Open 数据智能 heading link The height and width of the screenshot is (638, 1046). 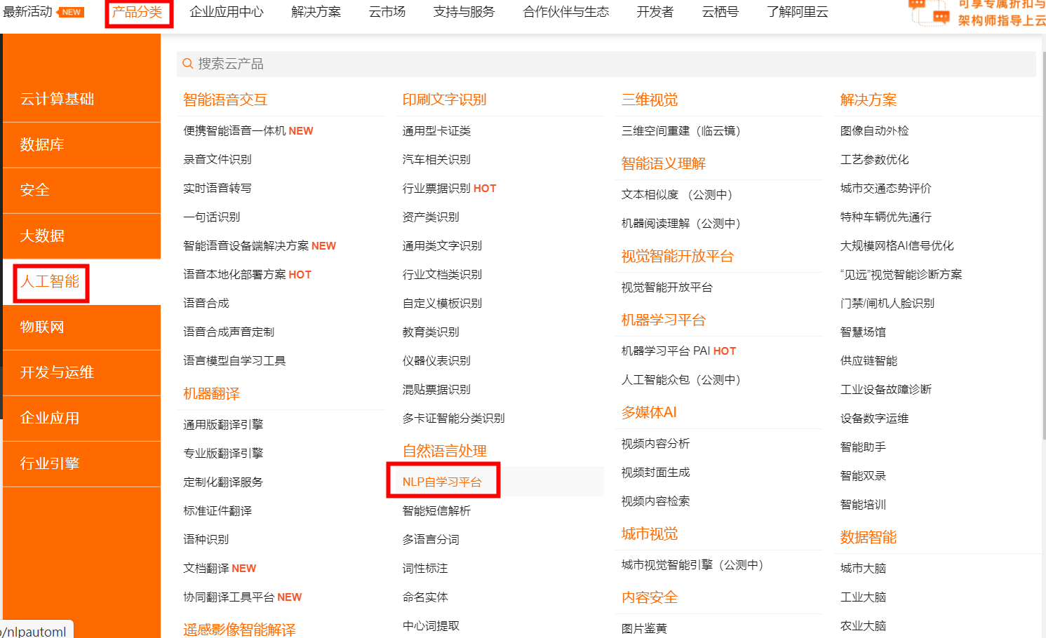coord(869,537)
